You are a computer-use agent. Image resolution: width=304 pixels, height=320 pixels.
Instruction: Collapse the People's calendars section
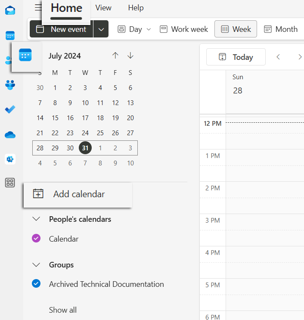pos(37,219)
